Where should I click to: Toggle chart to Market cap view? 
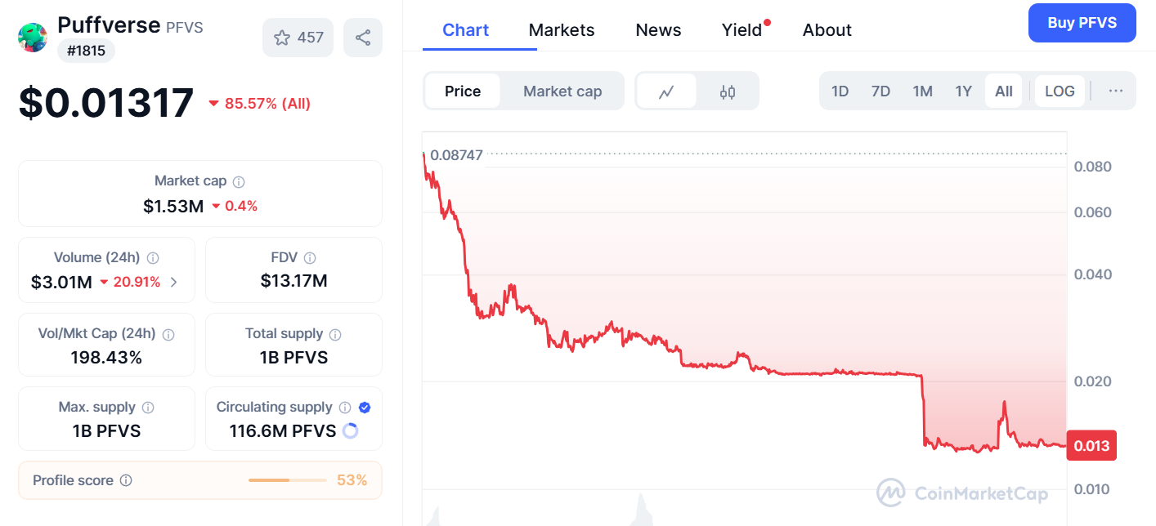click(x=562, y=91)
